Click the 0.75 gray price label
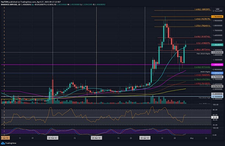The width and height of the screenshot is (225, 146). point(217,77)
